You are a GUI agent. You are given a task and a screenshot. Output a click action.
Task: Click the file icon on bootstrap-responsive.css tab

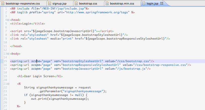(3, 4)
